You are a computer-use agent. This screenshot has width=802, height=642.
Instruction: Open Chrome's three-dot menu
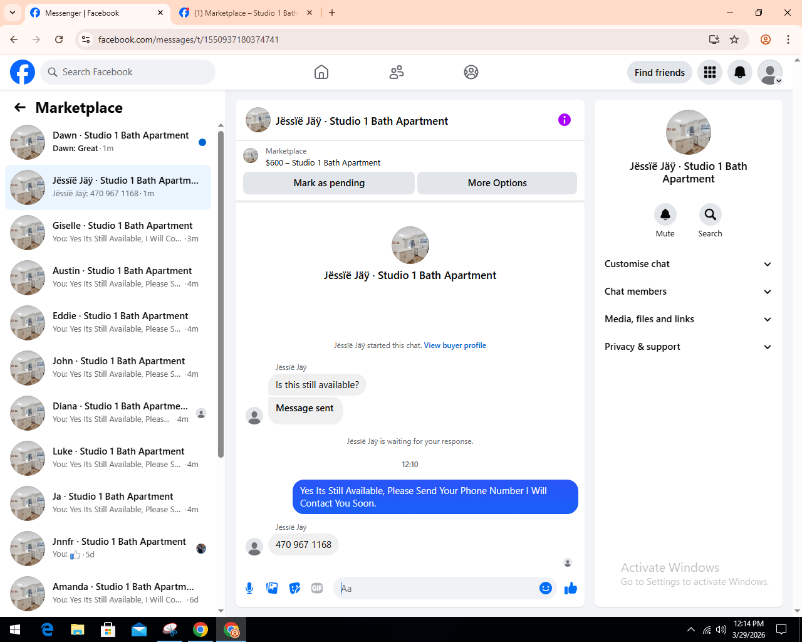pos(788,39)
